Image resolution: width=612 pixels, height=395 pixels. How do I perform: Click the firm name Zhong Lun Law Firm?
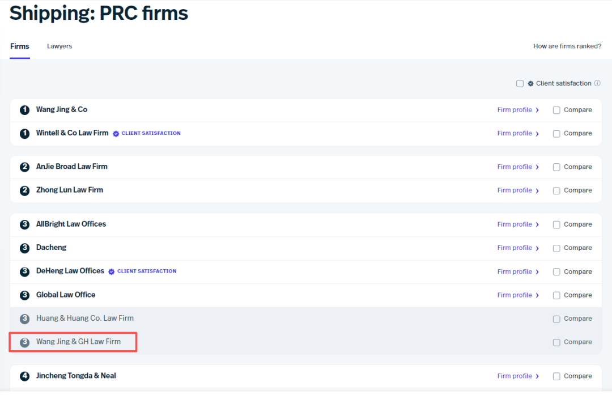70,190
